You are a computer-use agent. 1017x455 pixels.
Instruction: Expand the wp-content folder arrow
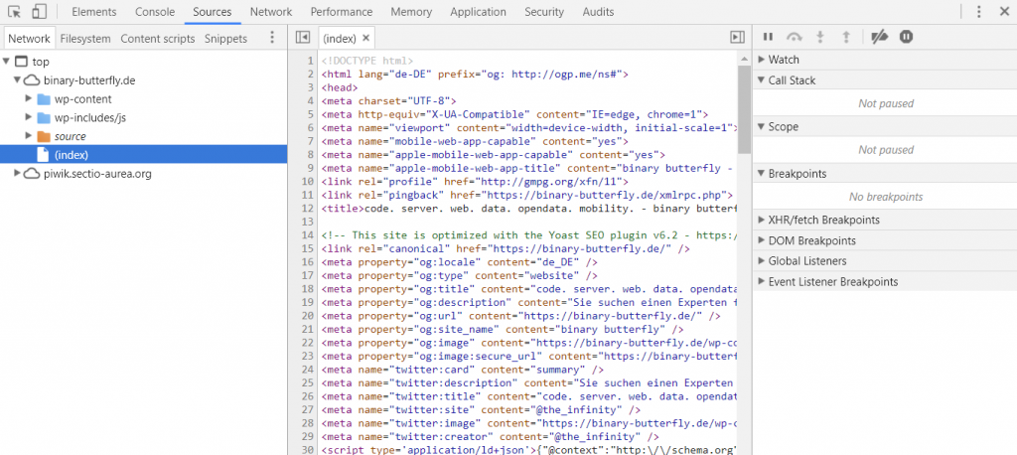coord(29,98)
